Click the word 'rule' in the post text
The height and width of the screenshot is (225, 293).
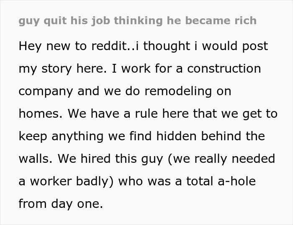[146, 114]
